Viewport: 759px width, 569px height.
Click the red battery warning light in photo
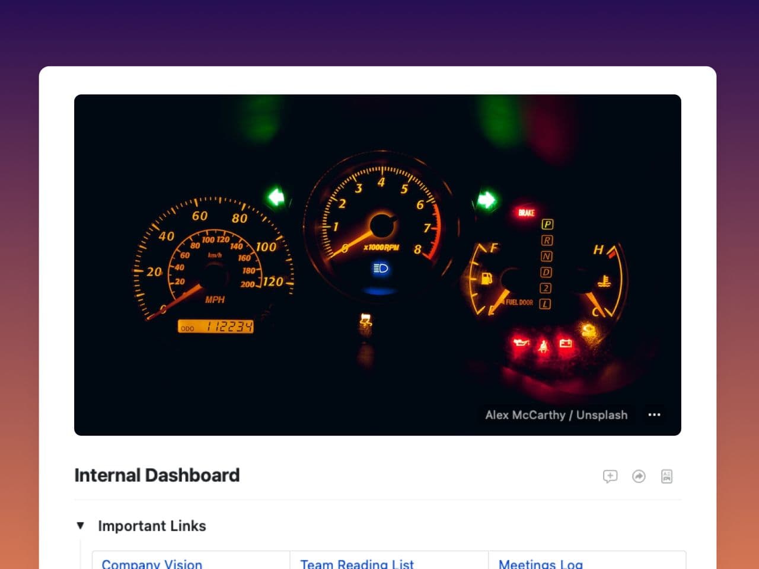tap(566, 344)
